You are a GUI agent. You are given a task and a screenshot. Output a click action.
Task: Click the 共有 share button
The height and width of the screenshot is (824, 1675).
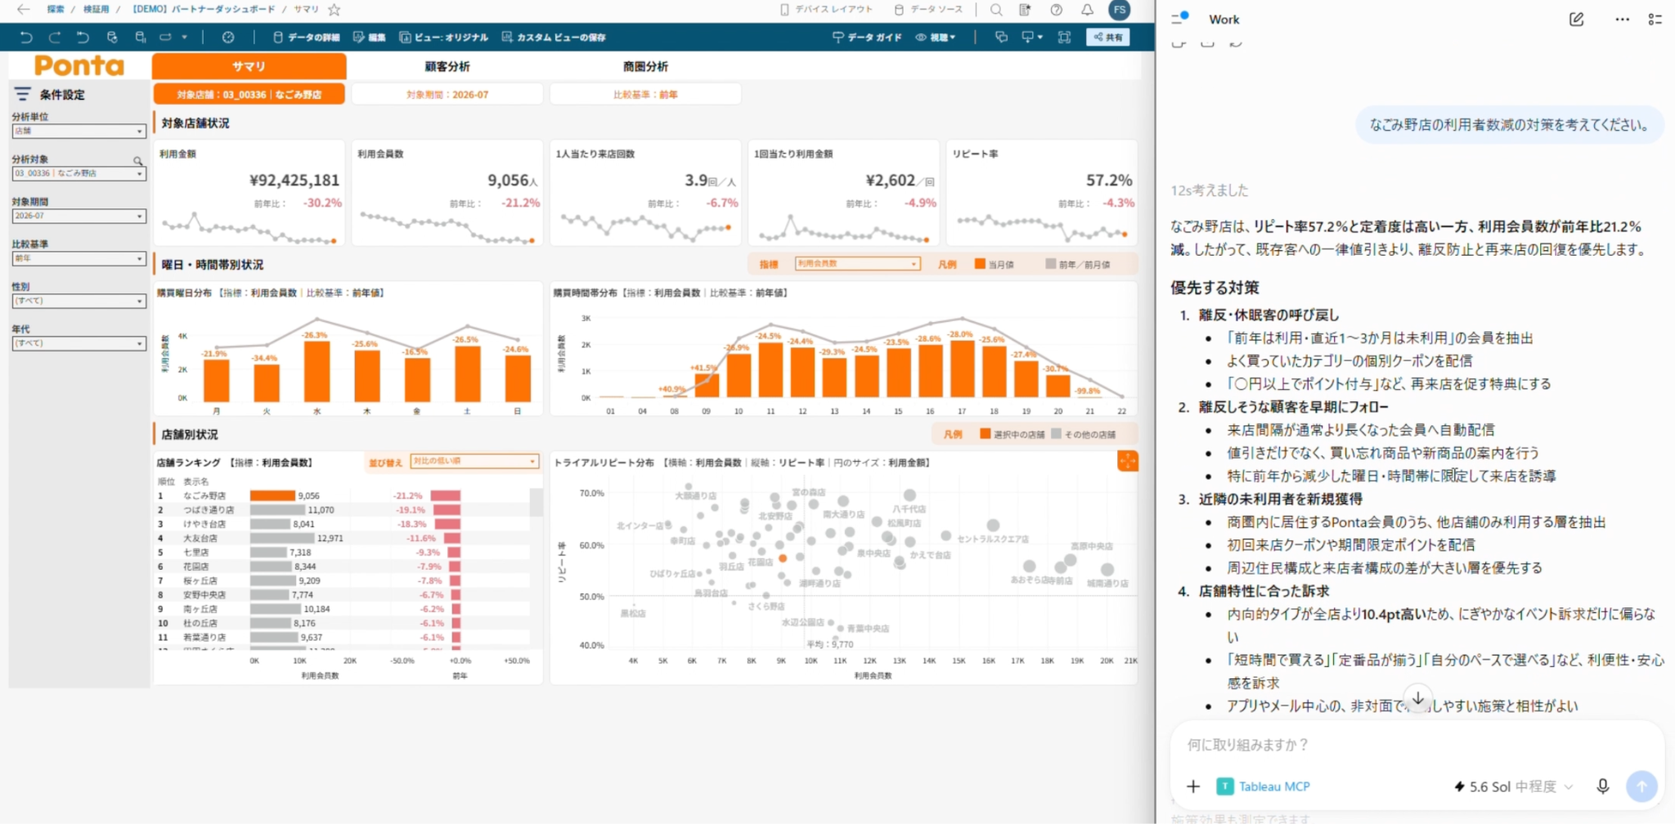click(x=1107, y=37)
